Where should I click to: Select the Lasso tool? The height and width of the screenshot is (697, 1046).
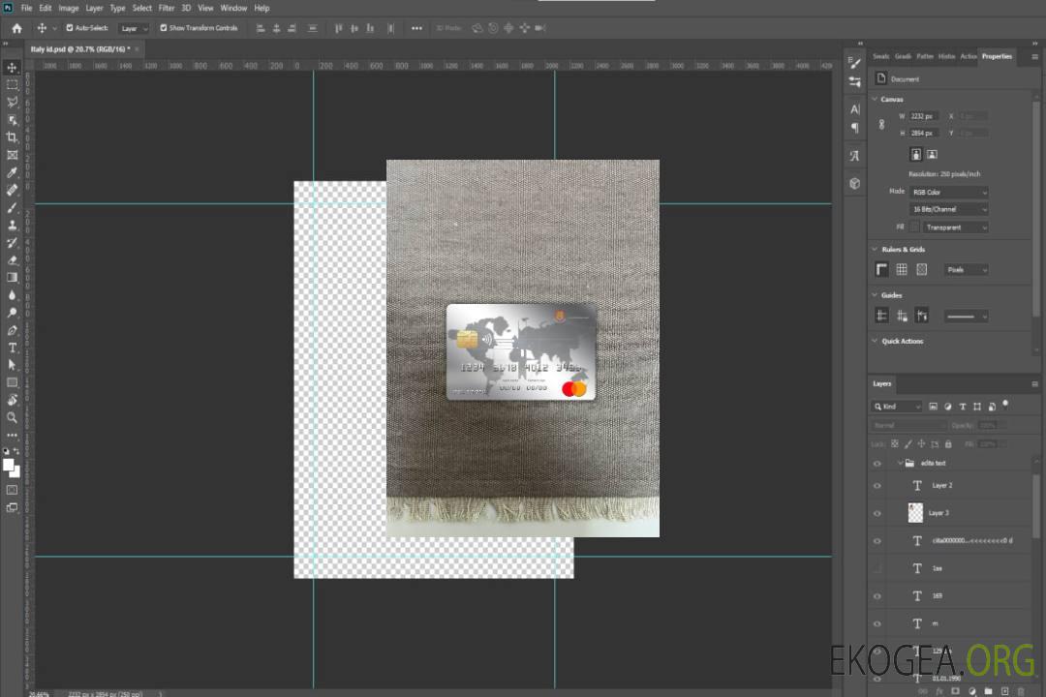pos(12,102)
